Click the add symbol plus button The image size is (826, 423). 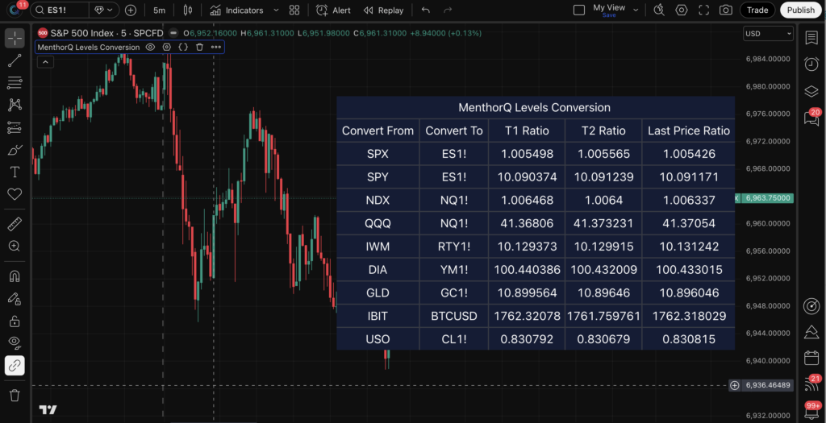point(131,10)
